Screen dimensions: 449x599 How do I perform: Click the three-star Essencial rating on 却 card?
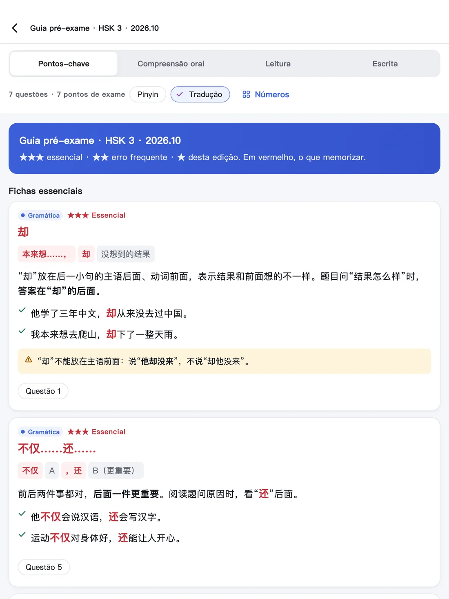pyautogui.click(x=96, y=215)
